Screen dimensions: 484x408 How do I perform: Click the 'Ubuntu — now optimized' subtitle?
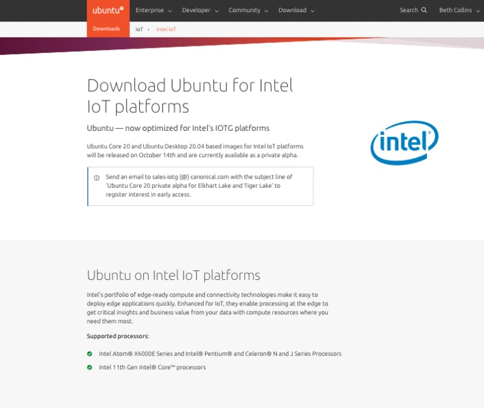(178, 128)
